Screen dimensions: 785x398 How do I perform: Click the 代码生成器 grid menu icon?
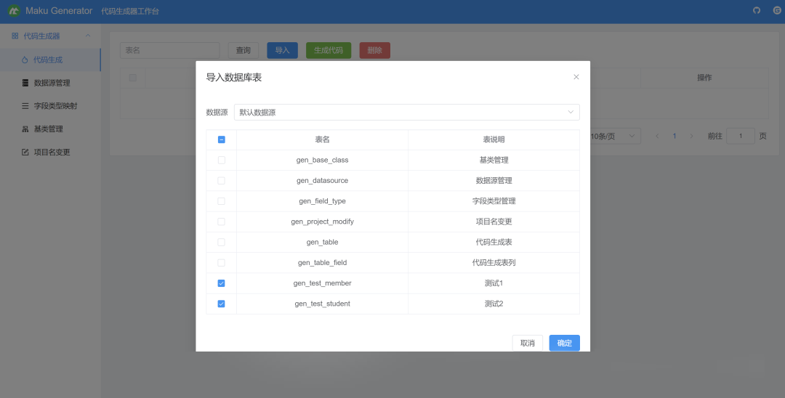click(x=15, y=36)
